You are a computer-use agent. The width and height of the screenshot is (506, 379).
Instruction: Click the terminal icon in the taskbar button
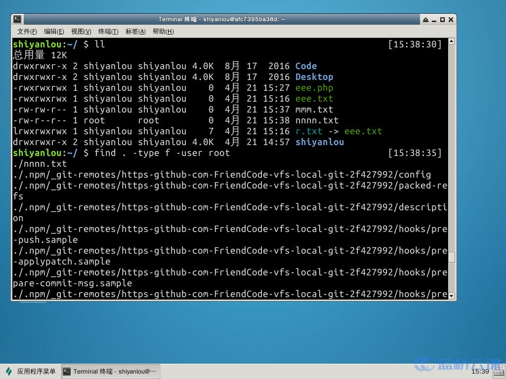click(x=67, y=372)
